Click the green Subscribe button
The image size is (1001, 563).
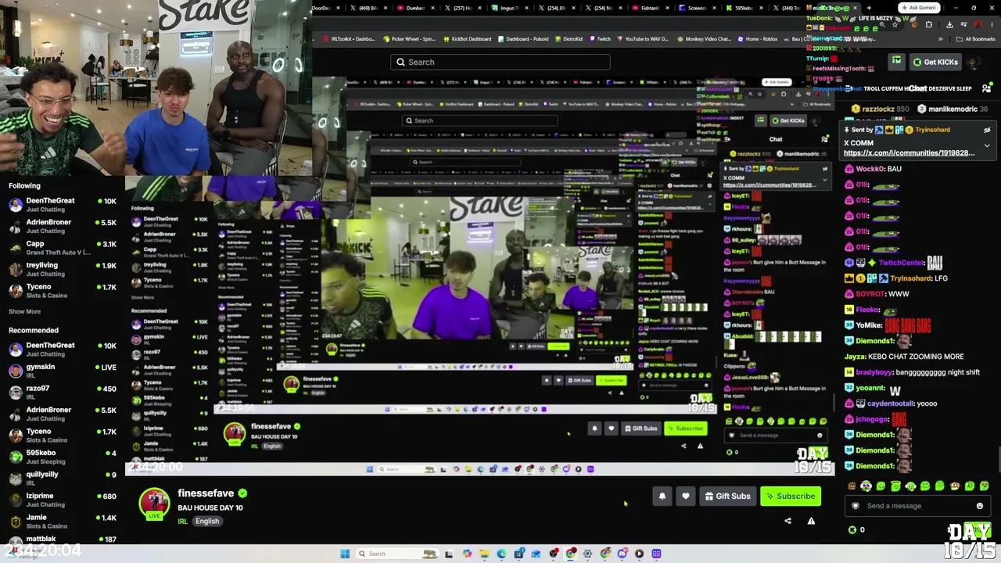(791, 496)
